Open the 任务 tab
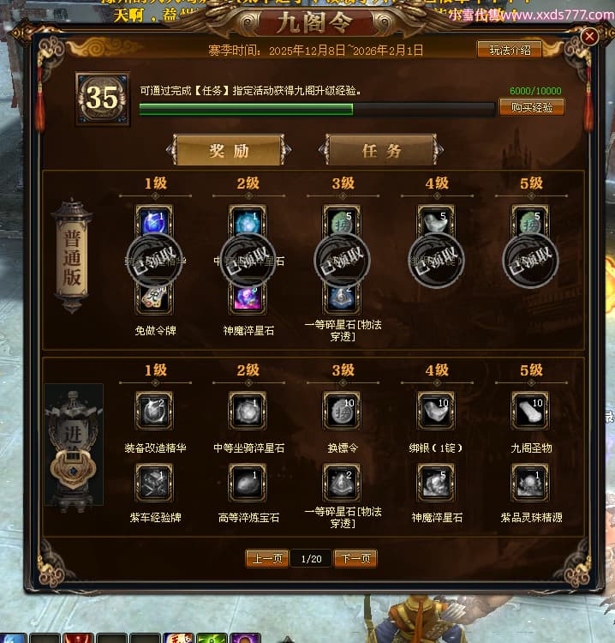 (x=381, y=151)
